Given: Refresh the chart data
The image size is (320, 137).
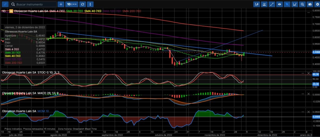Looking at the screenshot, I should pyautogui.click(x=82, y=4).
